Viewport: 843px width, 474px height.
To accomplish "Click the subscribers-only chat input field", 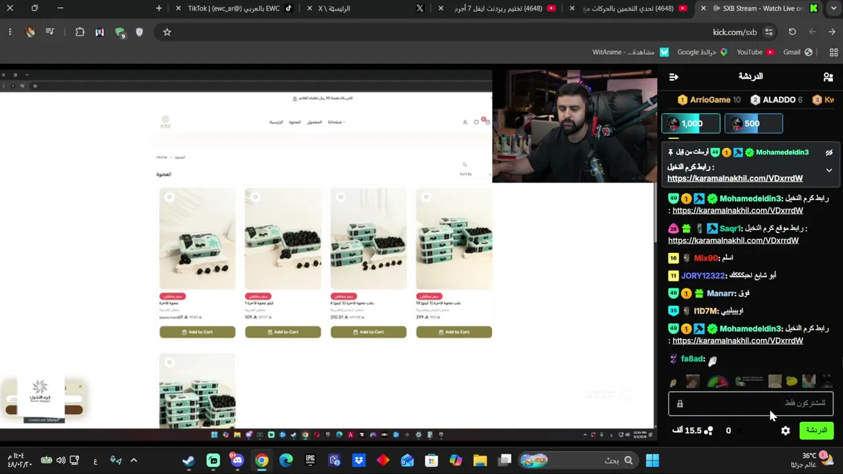I will 751,403.
